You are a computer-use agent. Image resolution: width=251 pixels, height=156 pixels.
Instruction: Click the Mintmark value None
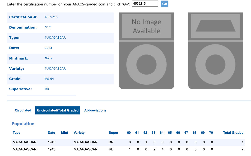pos(48,58)
